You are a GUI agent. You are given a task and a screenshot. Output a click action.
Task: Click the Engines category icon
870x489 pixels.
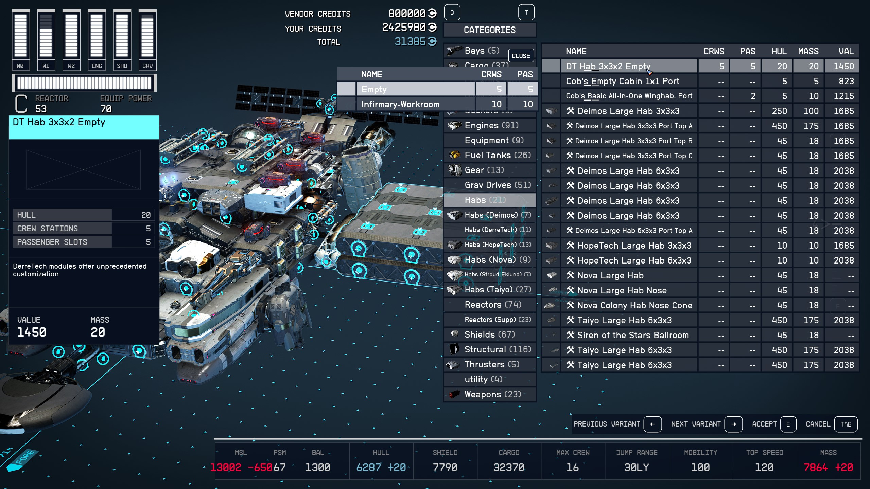click(x=454, y=125)
